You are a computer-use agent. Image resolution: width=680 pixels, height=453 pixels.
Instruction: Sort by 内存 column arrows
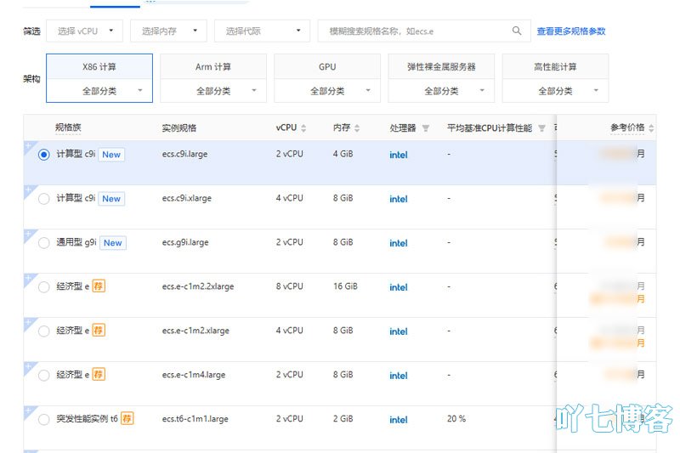click(x=357, y=128)
